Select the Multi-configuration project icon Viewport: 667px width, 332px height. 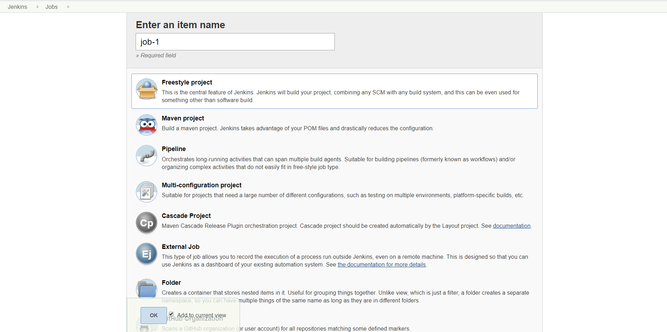pos(147,192)
